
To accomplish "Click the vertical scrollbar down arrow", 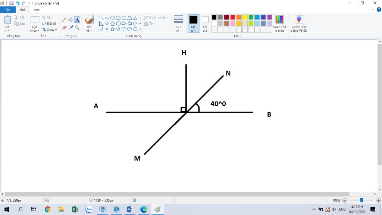I will (x=379, y=189).
